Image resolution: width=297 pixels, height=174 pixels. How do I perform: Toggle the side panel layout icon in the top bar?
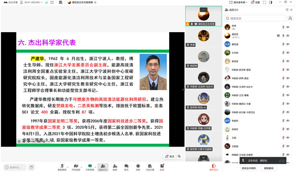coord(271,2)
